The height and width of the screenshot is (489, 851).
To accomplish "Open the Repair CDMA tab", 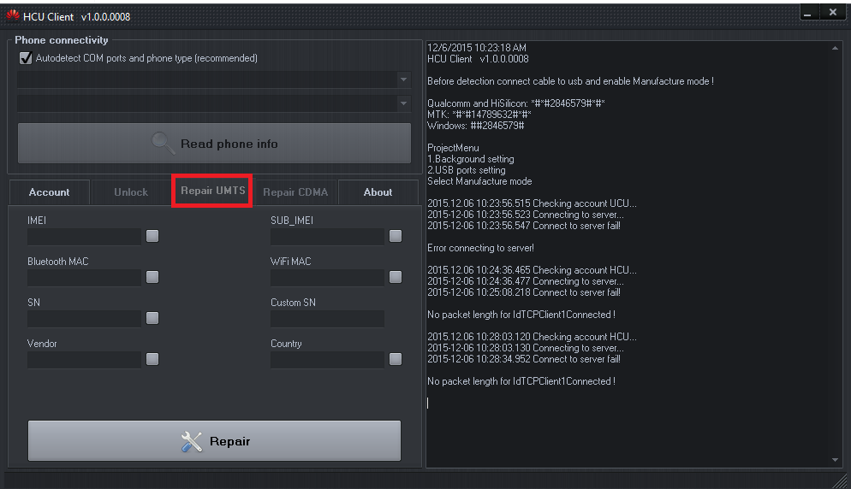I will pos(295,192).
